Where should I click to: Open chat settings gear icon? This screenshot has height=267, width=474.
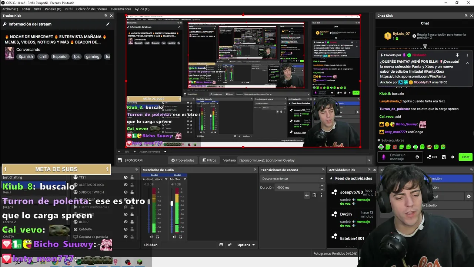[x=453, y=157]
